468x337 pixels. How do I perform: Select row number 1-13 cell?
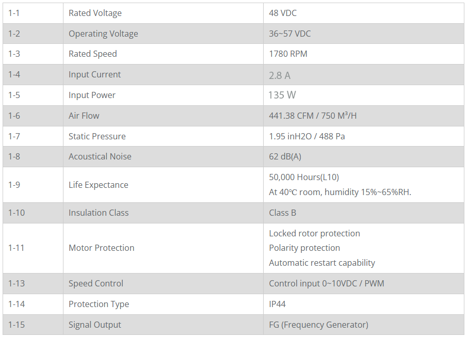click(x=33, y=283)
